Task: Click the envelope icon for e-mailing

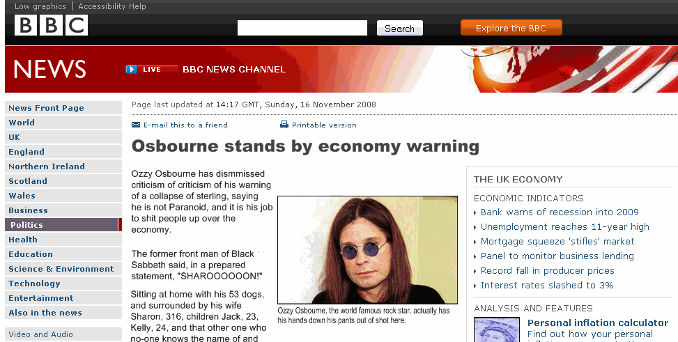Action: click(136, 125)
